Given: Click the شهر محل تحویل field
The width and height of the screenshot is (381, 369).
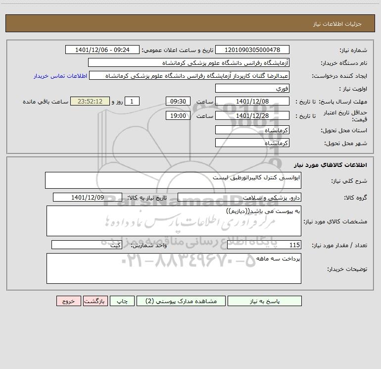Looking at the screenshot, I should (x=252, y=143).
